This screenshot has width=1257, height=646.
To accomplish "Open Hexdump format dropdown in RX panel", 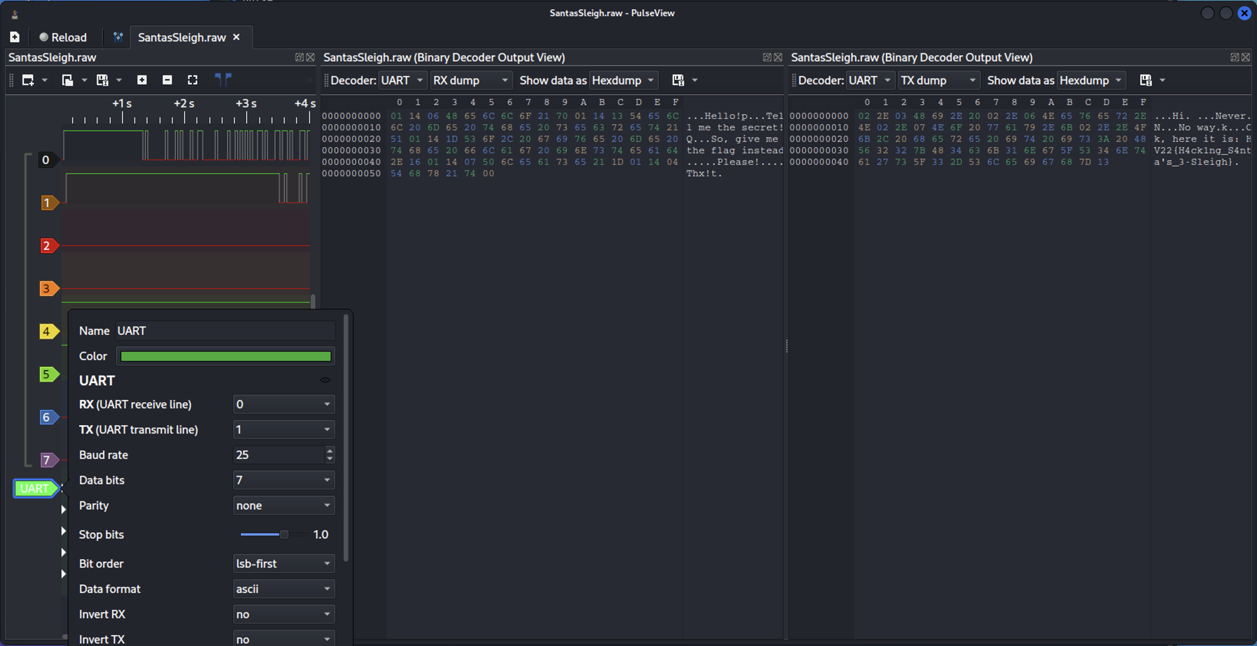I will click(x=624, y=80).
